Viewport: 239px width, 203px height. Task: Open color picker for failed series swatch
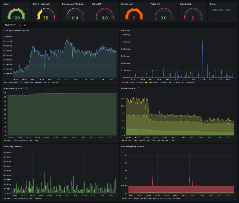pyautogui.click(x=123, y=82)
